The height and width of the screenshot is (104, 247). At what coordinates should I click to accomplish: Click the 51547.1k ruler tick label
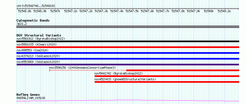pos(71,11)
